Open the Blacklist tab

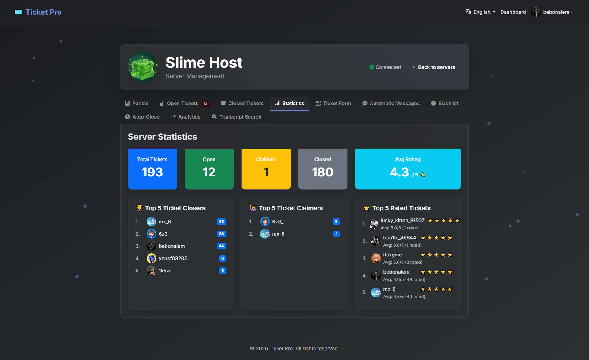[445, 103]
